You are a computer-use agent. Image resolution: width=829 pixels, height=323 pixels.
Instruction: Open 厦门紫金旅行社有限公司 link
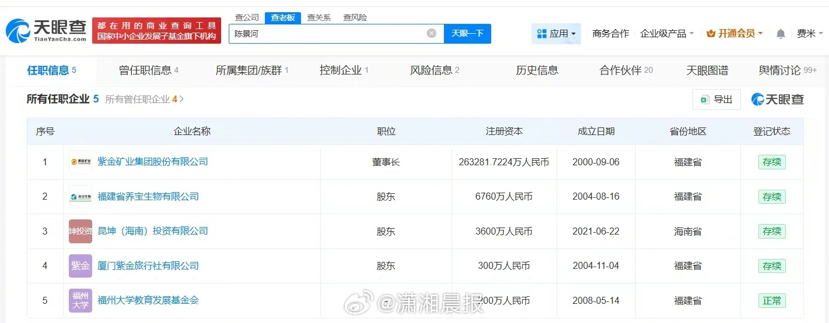click(x=148, y=265)
